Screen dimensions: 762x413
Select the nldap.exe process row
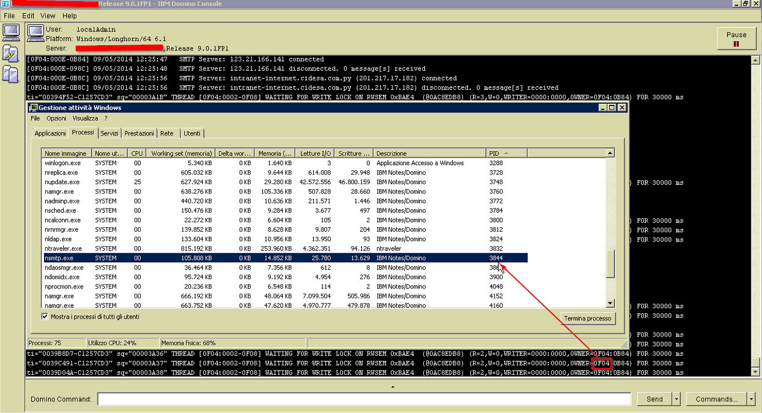[284, 239]
